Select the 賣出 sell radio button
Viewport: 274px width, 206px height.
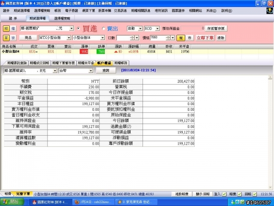[104, 28]
